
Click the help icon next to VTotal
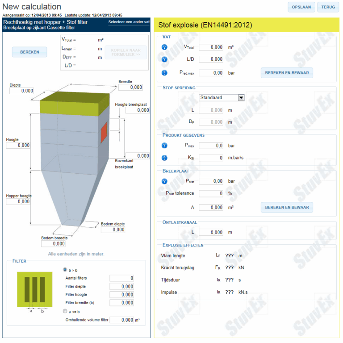tap(164, 47)
